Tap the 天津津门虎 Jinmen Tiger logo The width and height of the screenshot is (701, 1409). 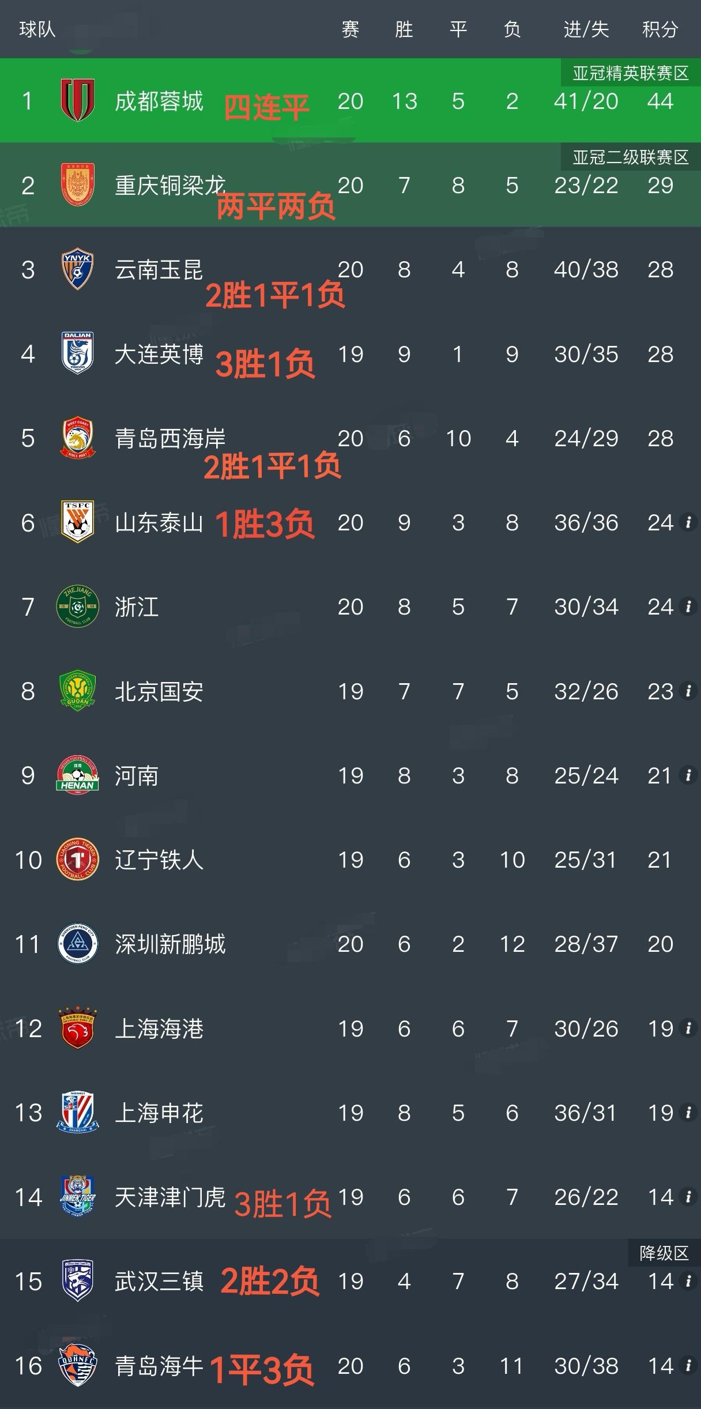[x=77, y=1197]
